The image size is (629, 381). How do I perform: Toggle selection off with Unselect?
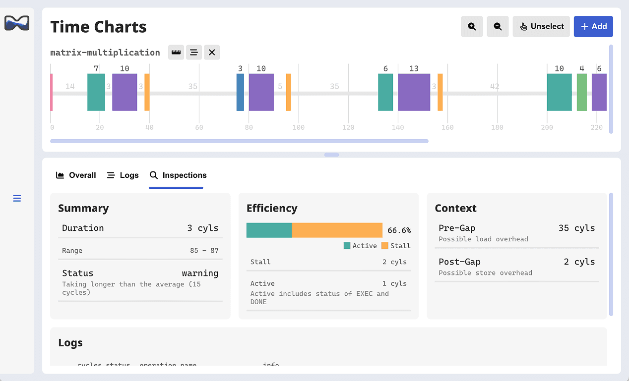(x=541, y=26)
